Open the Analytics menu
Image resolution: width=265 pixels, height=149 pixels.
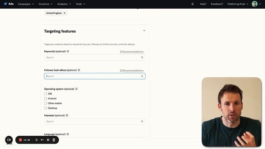click(x=64, y=4)
